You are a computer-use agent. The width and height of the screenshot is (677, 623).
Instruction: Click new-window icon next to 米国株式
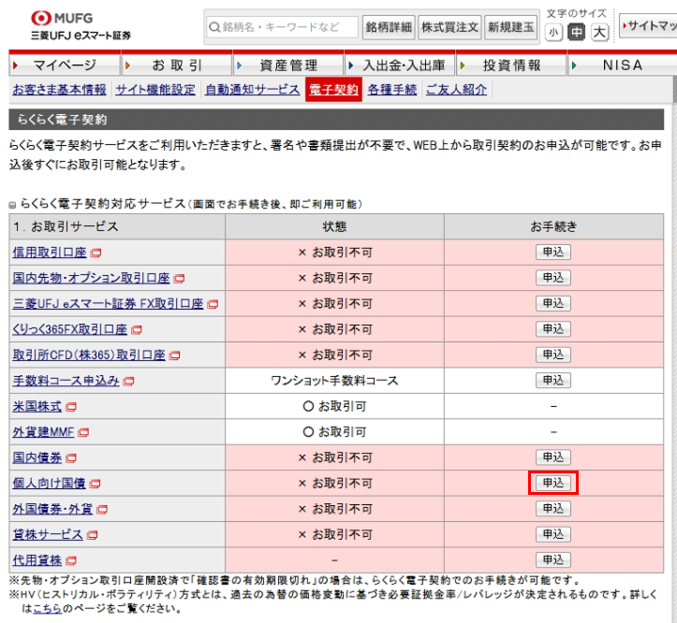point(71,407)
